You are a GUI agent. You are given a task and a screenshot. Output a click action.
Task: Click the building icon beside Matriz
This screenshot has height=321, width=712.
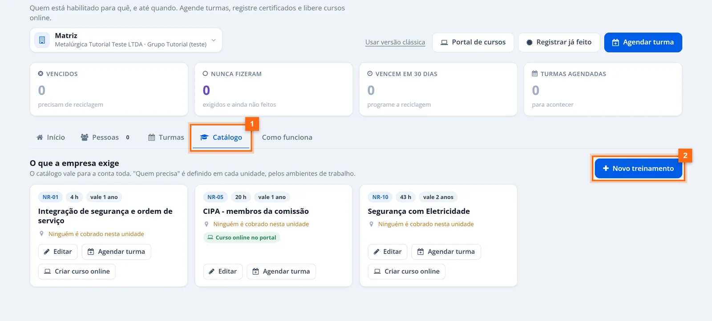point(42,40)
